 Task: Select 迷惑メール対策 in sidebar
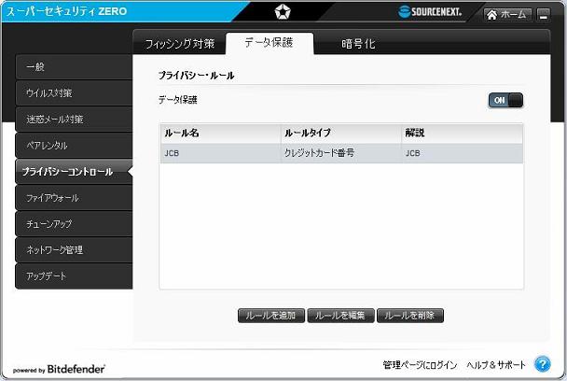tap(74, 120)
